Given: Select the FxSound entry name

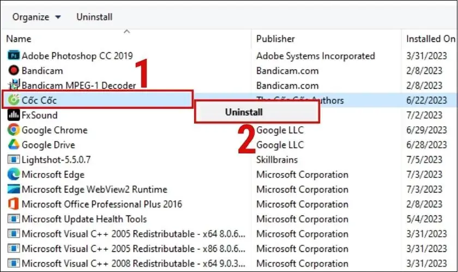Looking at the screenshot, I should point(39,115).
